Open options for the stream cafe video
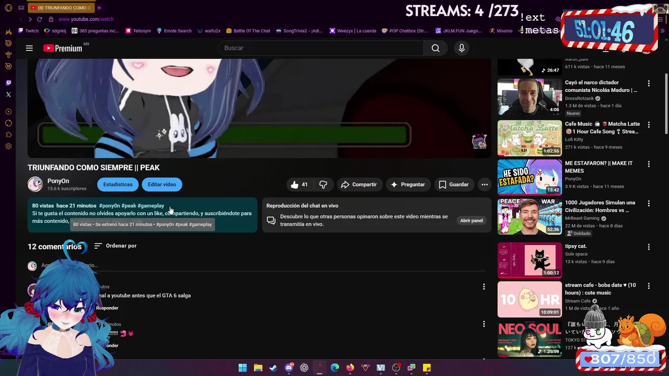Image resolution: width=669 pixels, height=376 pixels. (x=649, y=286)
